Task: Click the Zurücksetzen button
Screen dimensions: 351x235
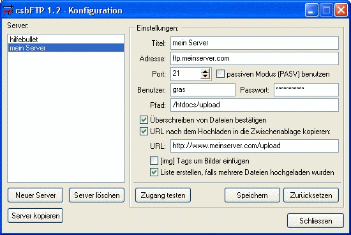Action: 311,195
